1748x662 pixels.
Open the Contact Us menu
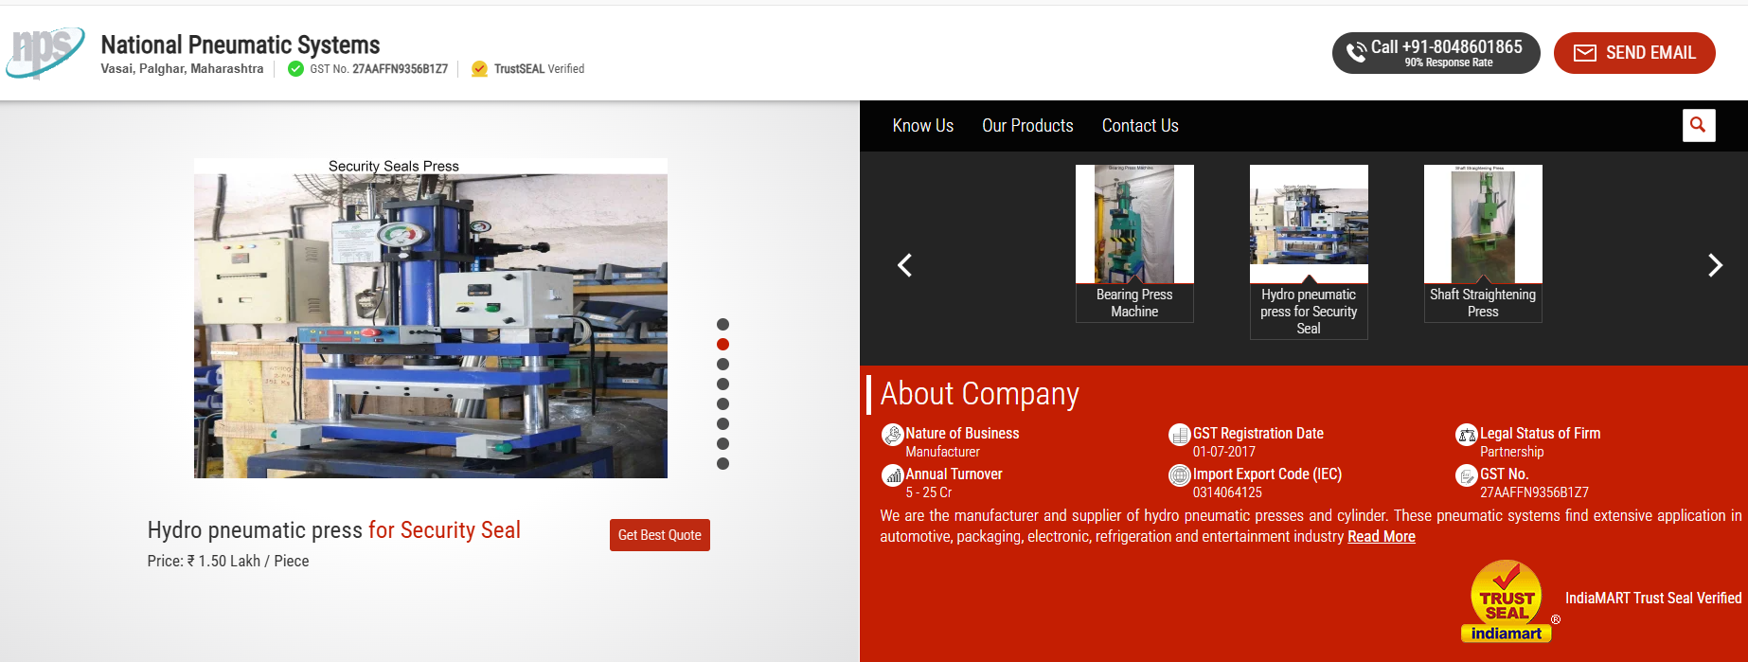tap(1140, 126)
